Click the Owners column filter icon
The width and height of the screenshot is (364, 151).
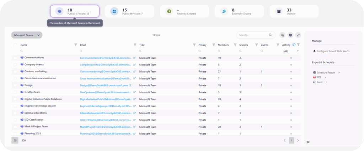coord(257,45)
